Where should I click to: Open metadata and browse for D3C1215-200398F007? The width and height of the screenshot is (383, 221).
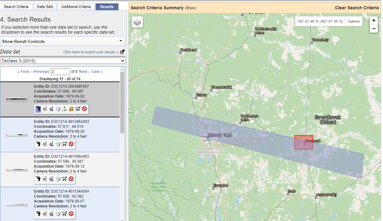51,109
